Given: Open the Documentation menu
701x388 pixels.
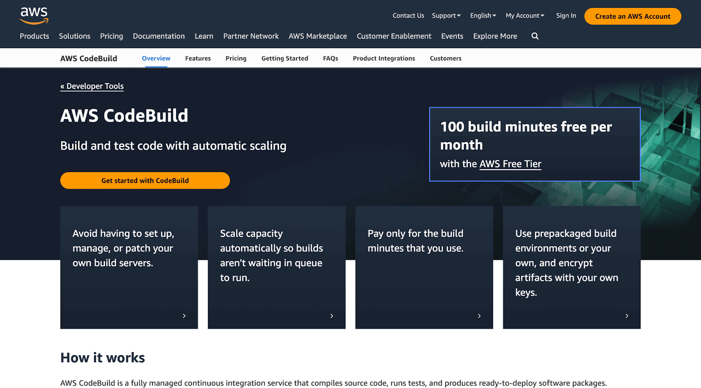Looking at the screenshot, I should [x=159, y=36].
